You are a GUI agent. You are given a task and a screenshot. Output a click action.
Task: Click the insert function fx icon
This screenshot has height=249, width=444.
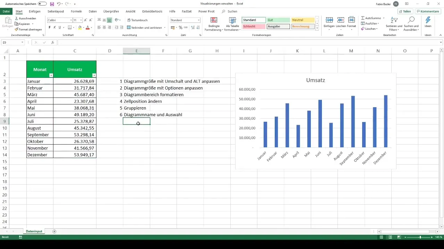tap(52, 42)
